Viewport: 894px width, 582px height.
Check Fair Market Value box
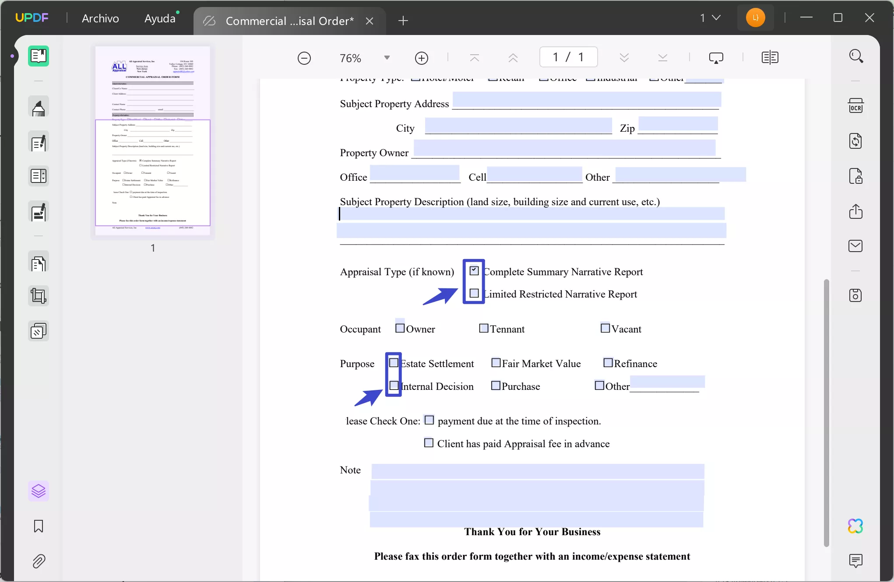[x=496, y=363]
